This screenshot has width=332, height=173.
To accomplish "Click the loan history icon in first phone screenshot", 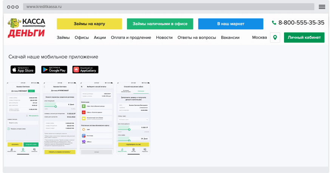I will click(9, 129).
